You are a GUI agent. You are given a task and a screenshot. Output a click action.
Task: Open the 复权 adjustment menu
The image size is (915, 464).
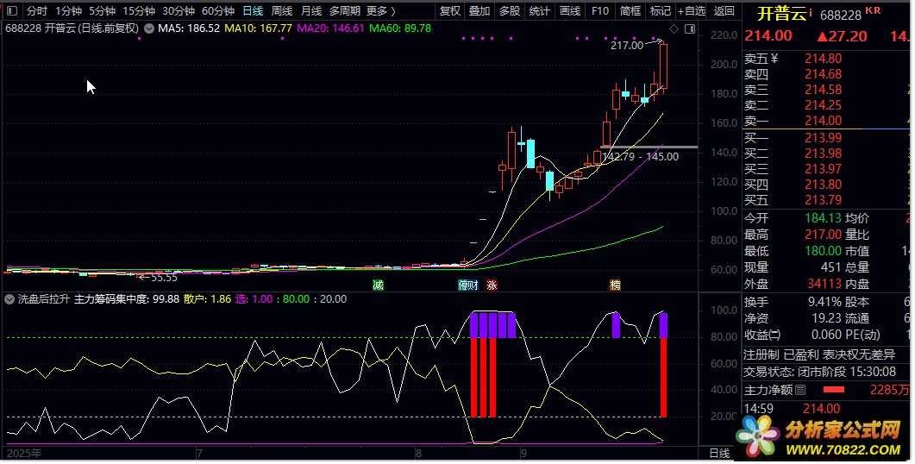450,11
